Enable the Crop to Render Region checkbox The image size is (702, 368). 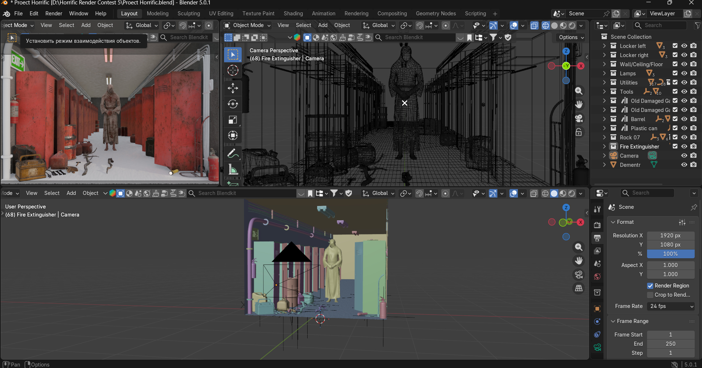(x=650, y=295)
